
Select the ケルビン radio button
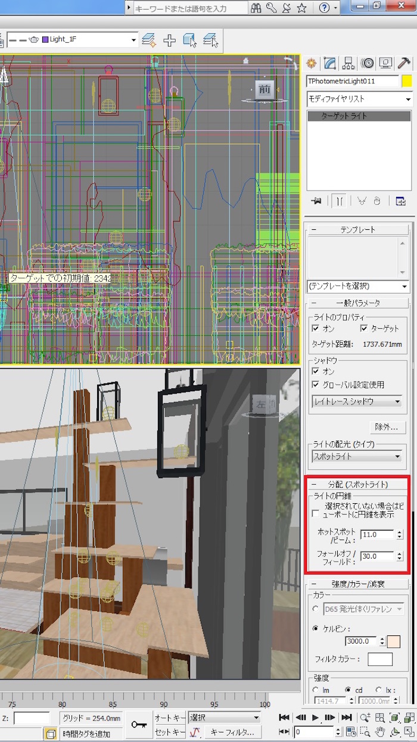tap(316, 628)
